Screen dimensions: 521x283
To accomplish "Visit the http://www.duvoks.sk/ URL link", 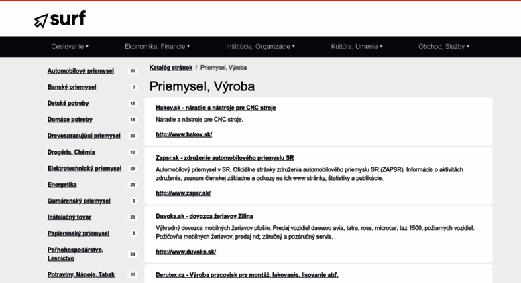I will click(x=186, y=252).
